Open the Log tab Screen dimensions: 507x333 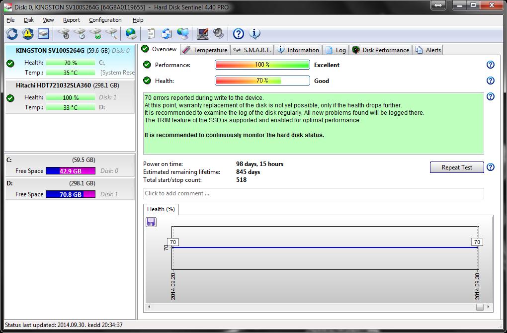coord(336,50)
